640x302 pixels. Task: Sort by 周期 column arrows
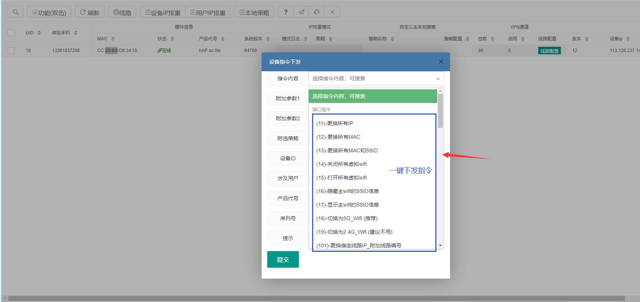[x=331, y=39]
